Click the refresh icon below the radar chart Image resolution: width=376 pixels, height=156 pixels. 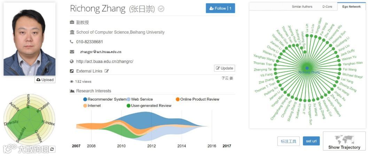52,149
